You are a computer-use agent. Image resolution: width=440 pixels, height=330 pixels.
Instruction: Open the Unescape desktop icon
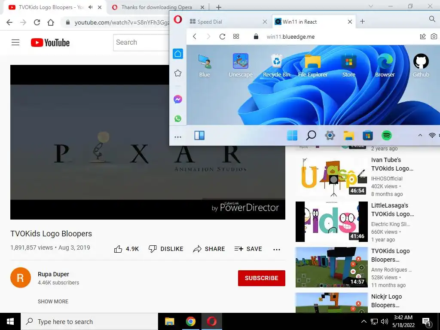click(x=241, y=66)
